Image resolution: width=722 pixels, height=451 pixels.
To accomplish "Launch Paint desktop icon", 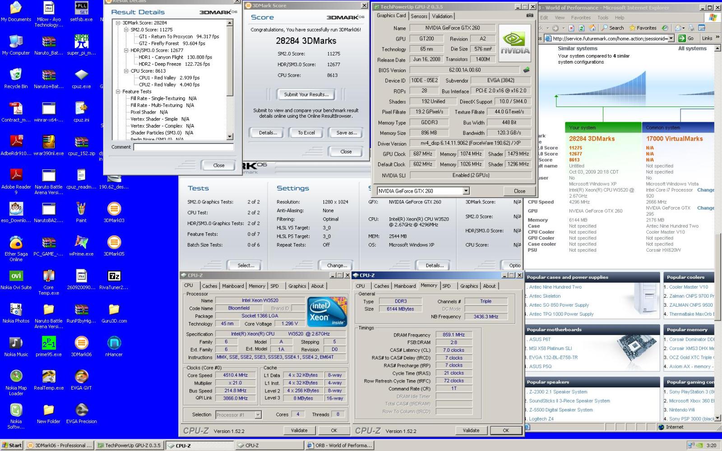I will tap(81, 212).
